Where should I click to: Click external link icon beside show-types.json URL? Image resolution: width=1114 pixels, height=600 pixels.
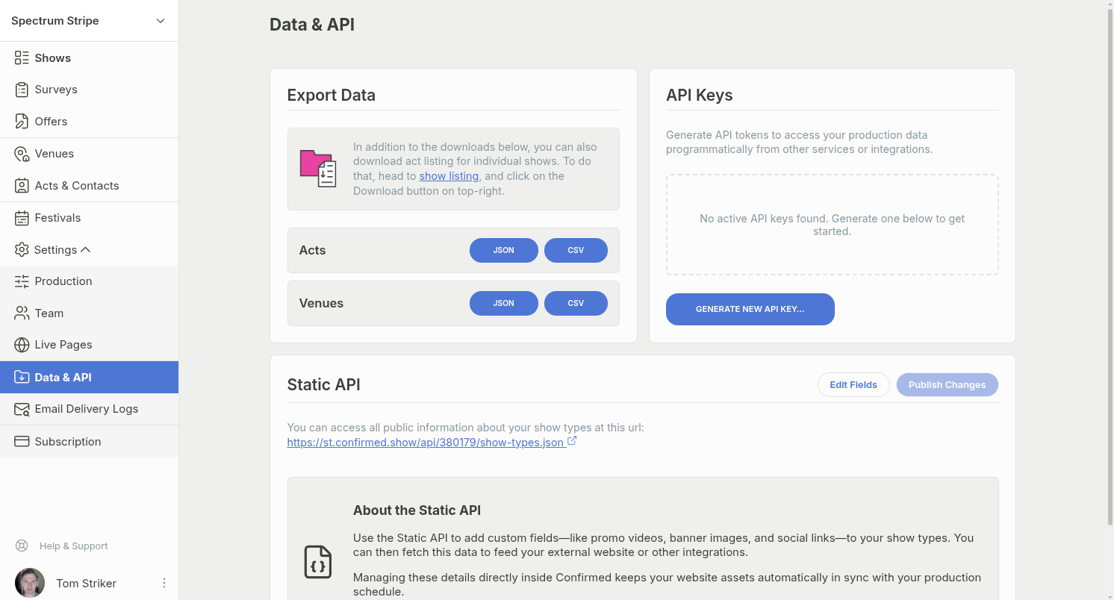pos(572,441)
